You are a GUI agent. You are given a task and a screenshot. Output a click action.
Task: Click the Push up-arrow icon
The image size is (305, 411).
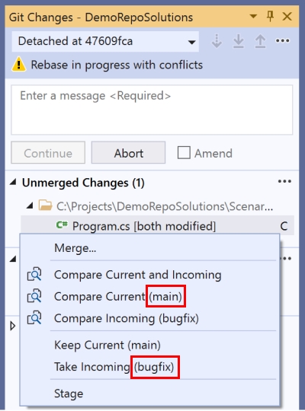(x=260, y=41)
